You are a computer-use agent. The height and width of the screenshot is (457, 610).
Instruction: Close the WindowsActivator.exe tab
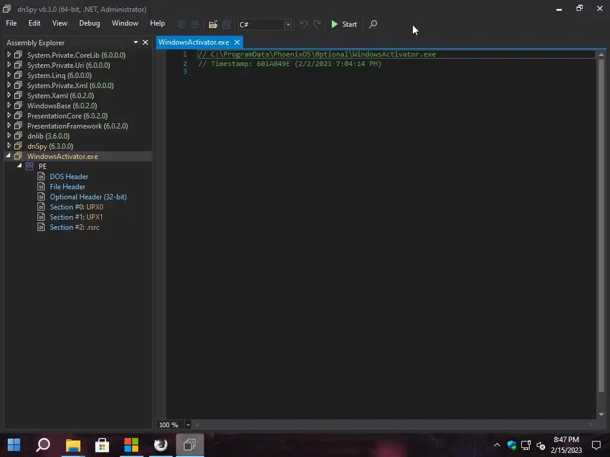pos(237,42)
